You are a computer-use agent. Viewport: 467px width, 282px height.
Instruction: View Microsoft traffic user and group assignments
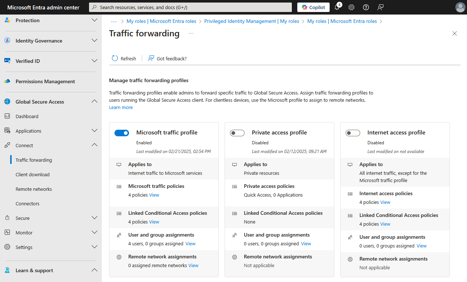(190, 244)
